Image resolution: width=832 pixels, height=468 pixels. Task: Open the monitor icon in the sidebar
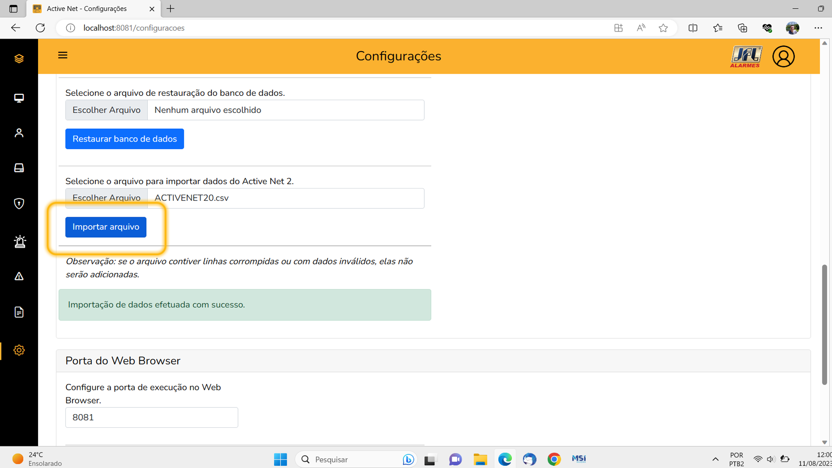coord(19,98)
